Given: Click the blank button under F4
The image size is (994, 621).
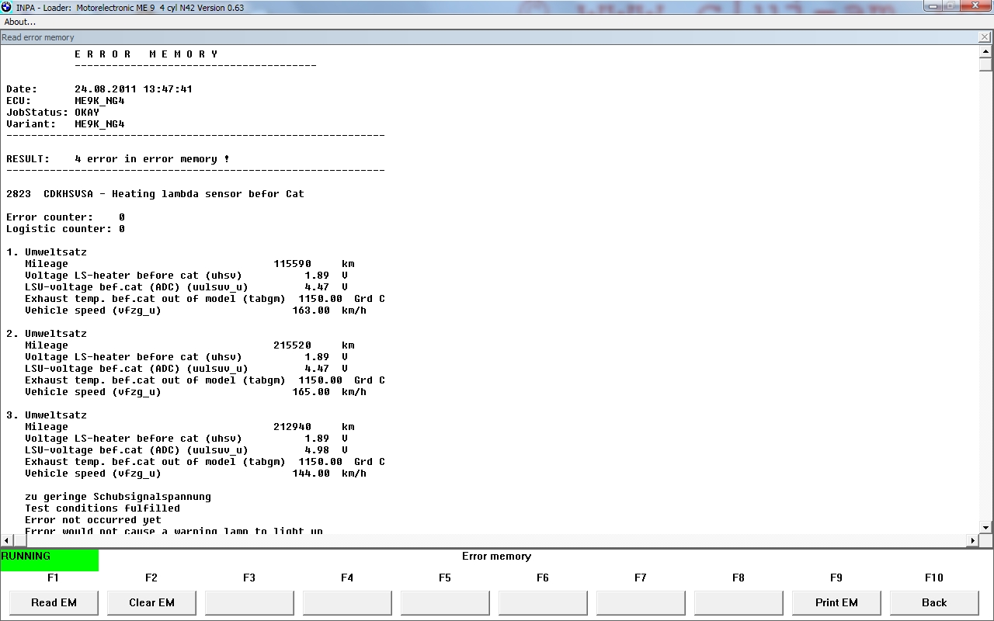Looking at the screenshot, I should [347, 602].
